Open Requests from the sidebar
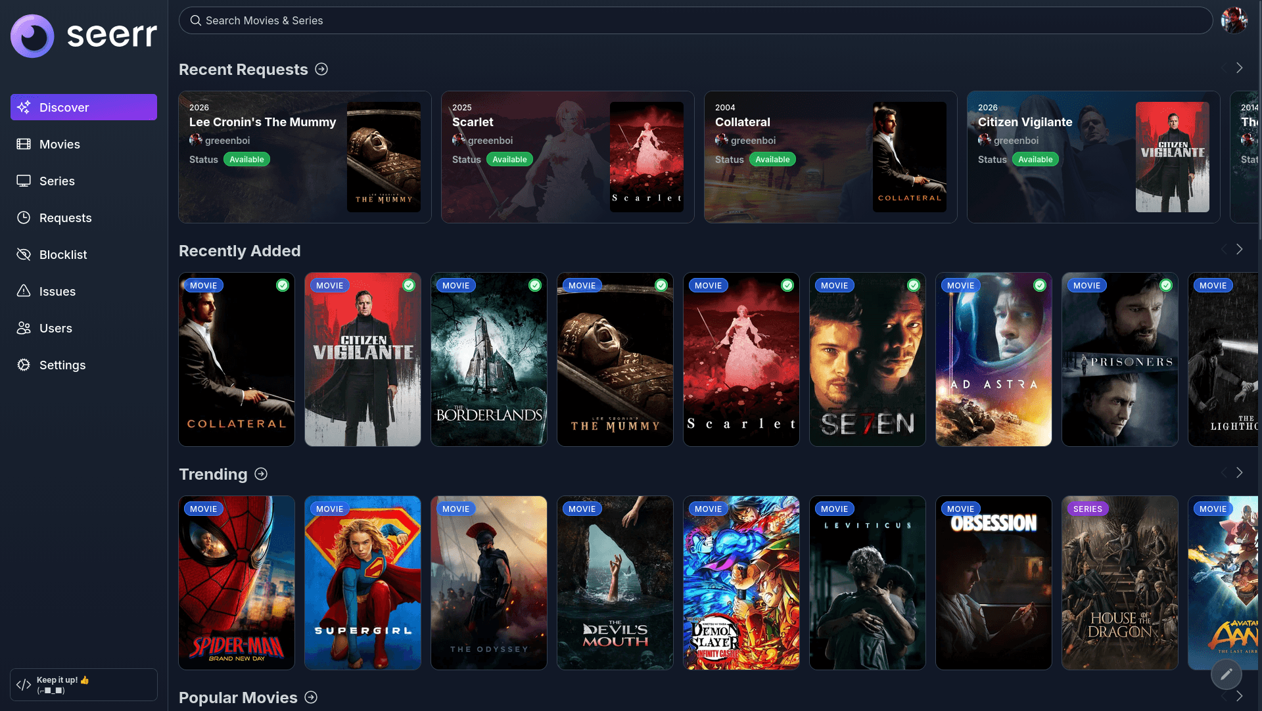This screenshot has height=711, width=1262. click(83, 218)
